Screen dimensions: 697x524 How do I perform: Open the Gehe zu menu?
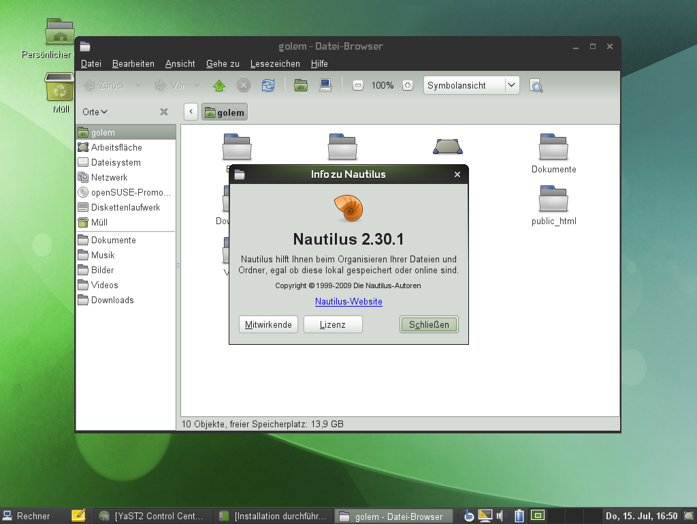click(222, 63)
